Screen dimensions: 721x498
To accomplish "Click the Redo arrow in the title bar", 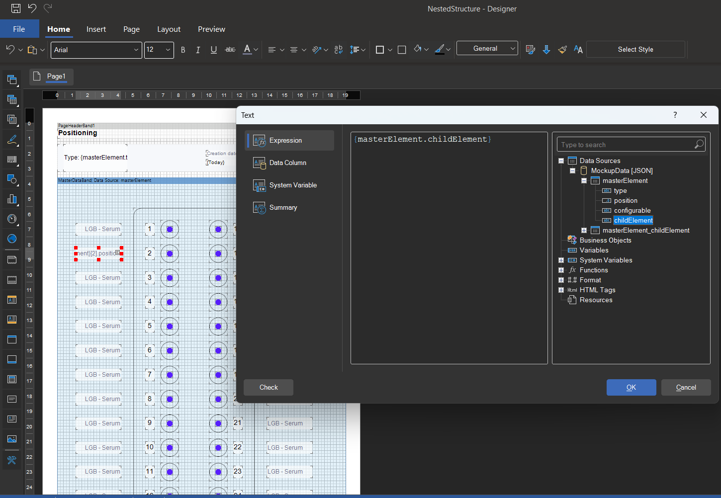I will (48, 8).
